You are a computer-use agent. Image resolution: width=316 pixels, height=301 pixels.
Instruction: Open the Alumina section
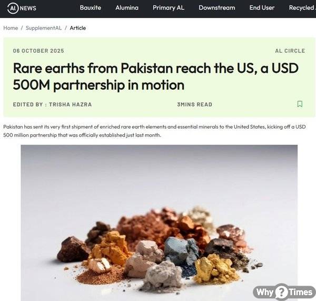127,8
